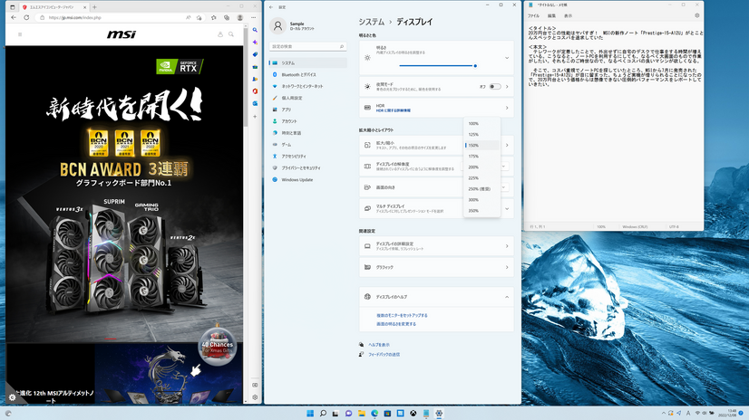Open Windows Start button on taskbar
The height and width of the screenshot is (420, 749).
pos(310,414)
